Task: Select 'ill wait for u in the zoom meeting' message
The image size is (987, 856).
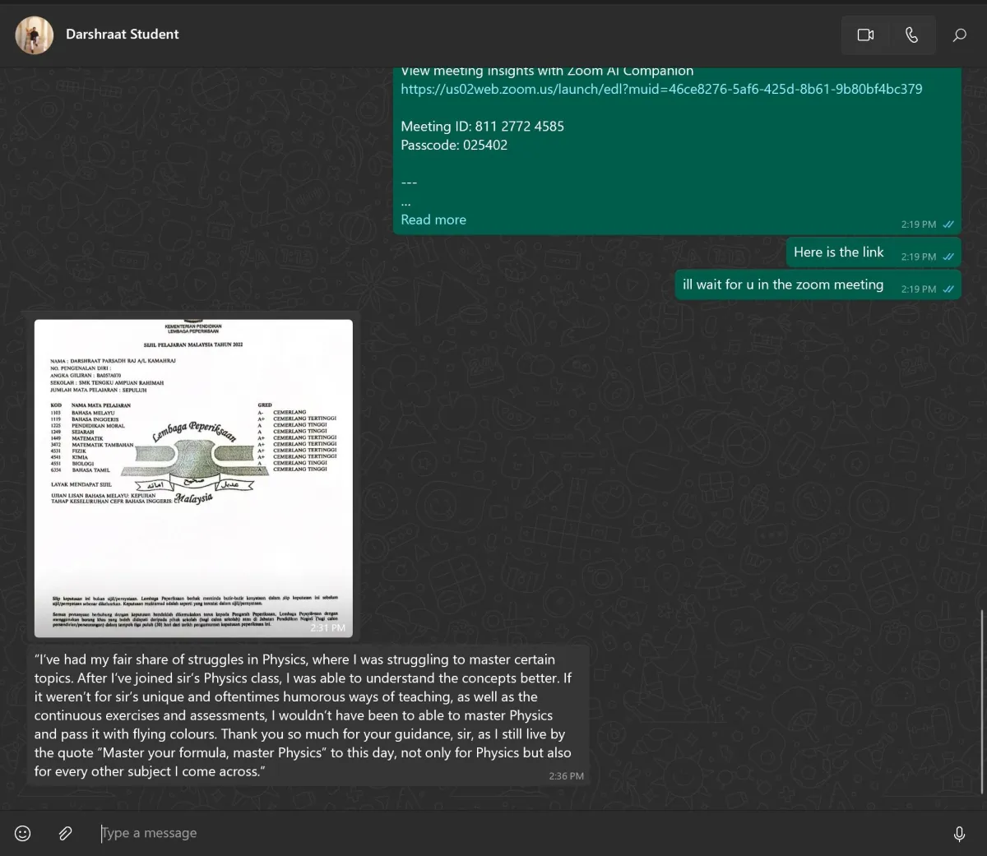Action: 818,285
